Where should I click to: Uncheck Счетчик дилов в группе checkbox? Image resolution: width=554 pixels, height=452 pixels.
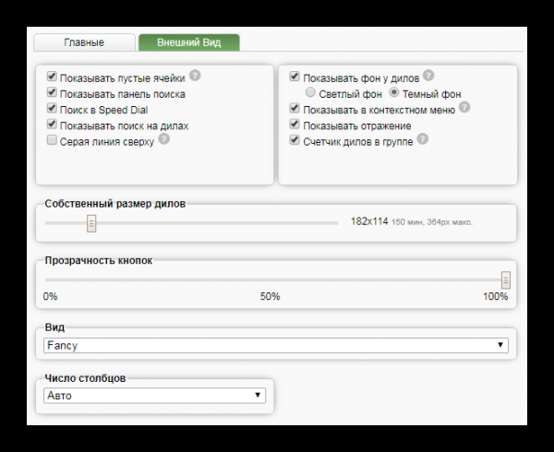coord(295,140)
